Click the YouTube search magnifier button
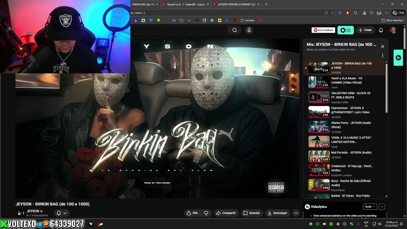This screenshot has width=407, height=229. (235, 30)
